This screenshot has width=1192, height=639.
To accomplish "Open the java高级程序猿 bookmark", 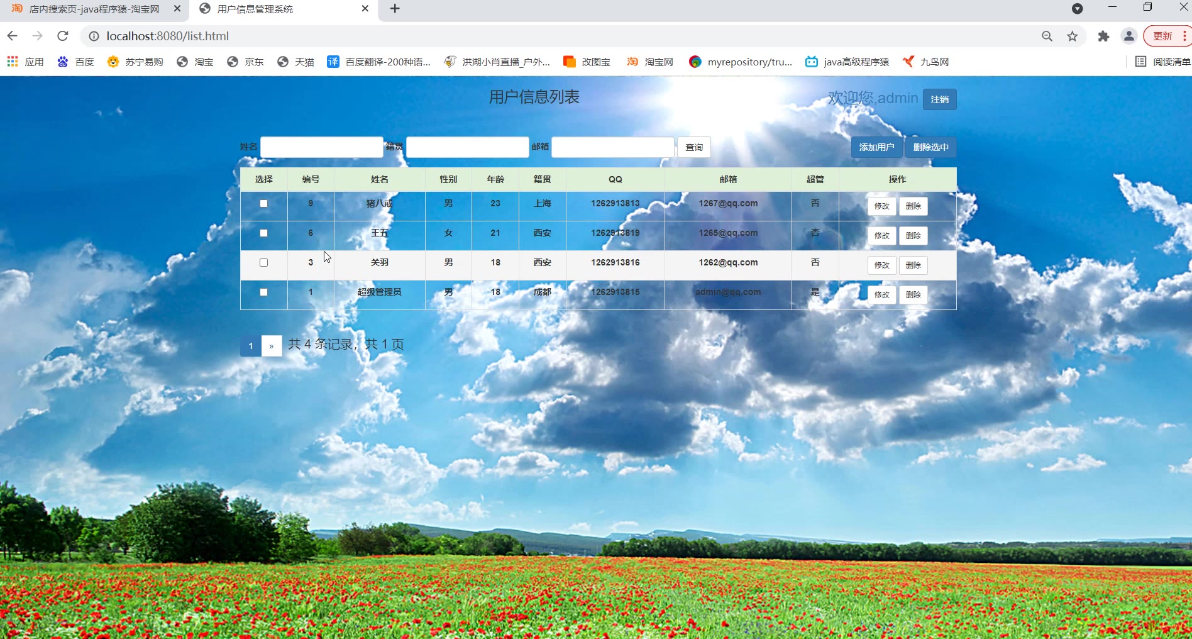I will coord(847,62).
